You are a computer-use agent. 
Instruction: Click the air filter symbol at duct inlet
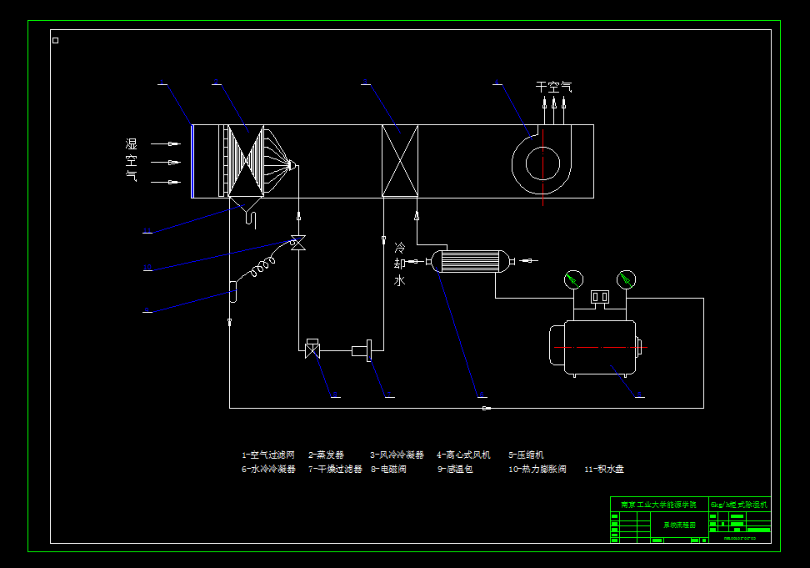point(192,161)
